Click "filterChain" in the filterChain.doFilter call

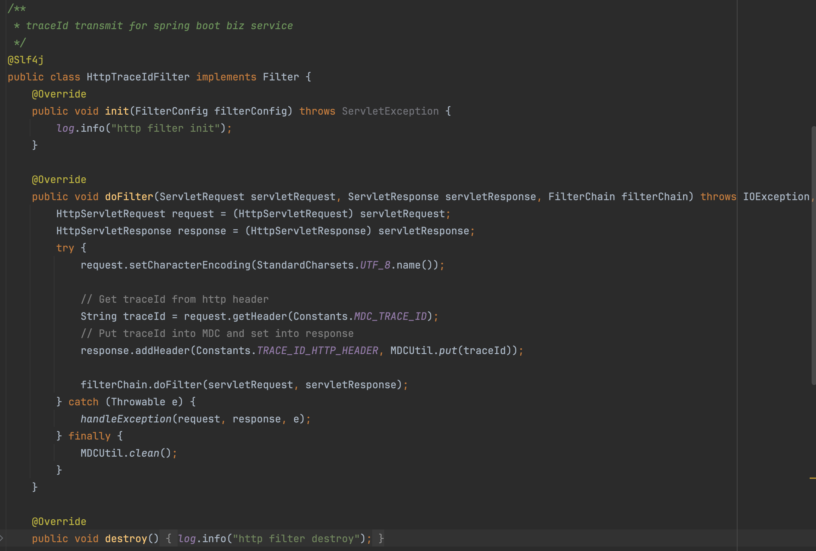point(114,384)
